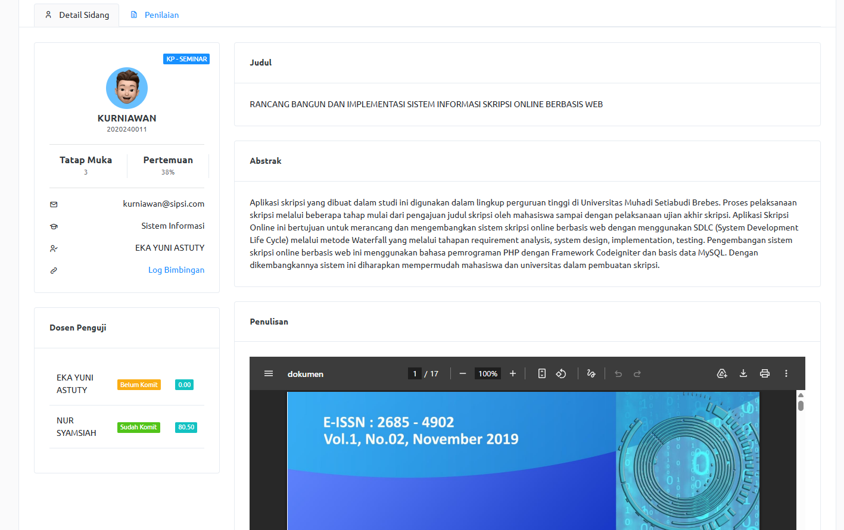
Task: Click the student name KURNIAWAN
Action: (x=127, y=118)
